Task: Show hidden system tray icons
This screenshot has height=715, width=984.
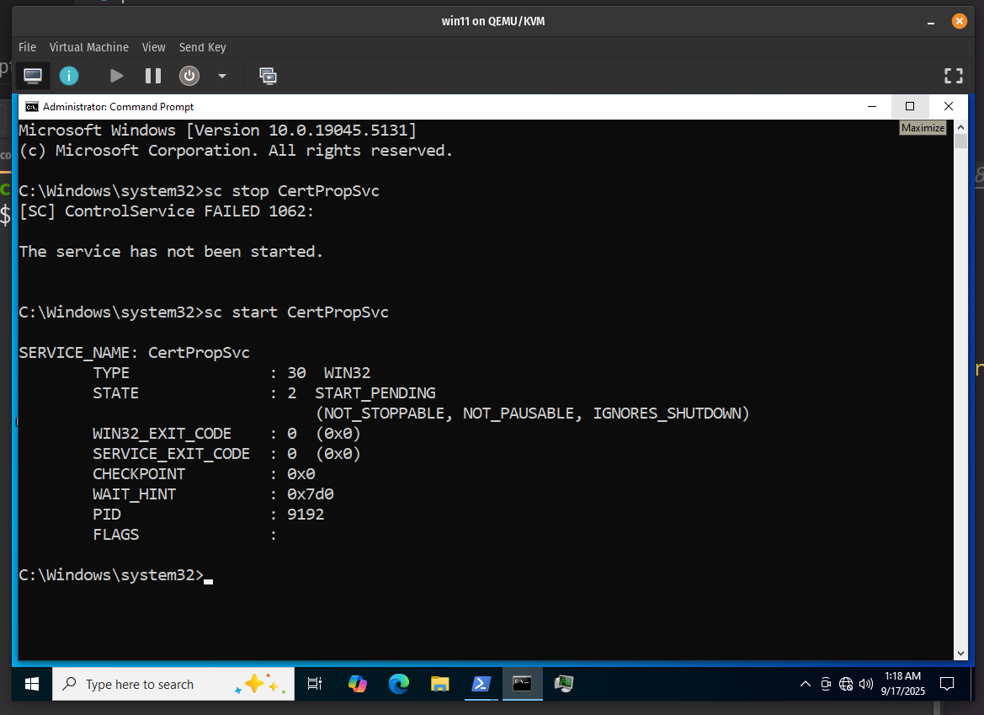Action: coord(806,684)
